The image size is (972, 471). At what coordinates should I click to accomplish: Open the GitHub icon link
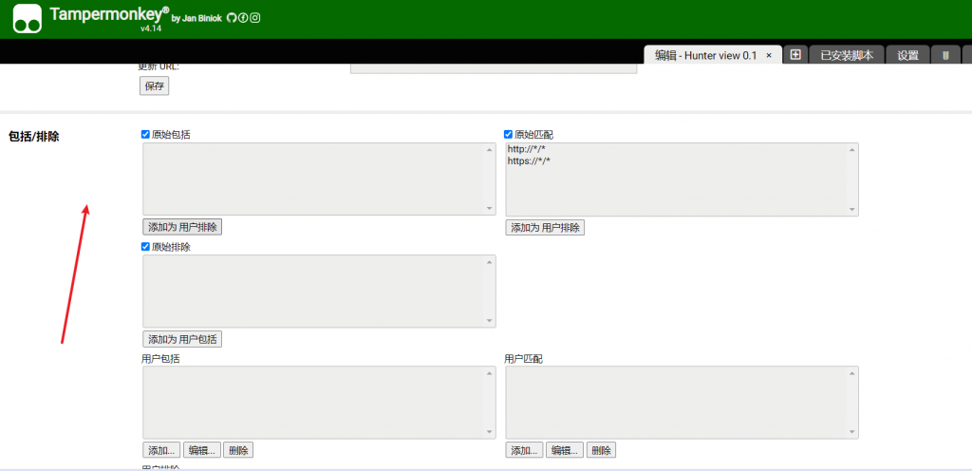pyautogui.click(x=232, y=18)
